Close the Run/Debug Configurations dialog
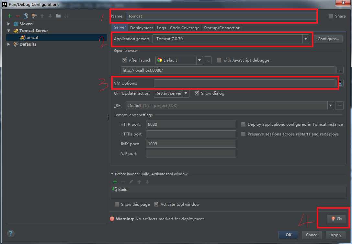 [343, 3]
